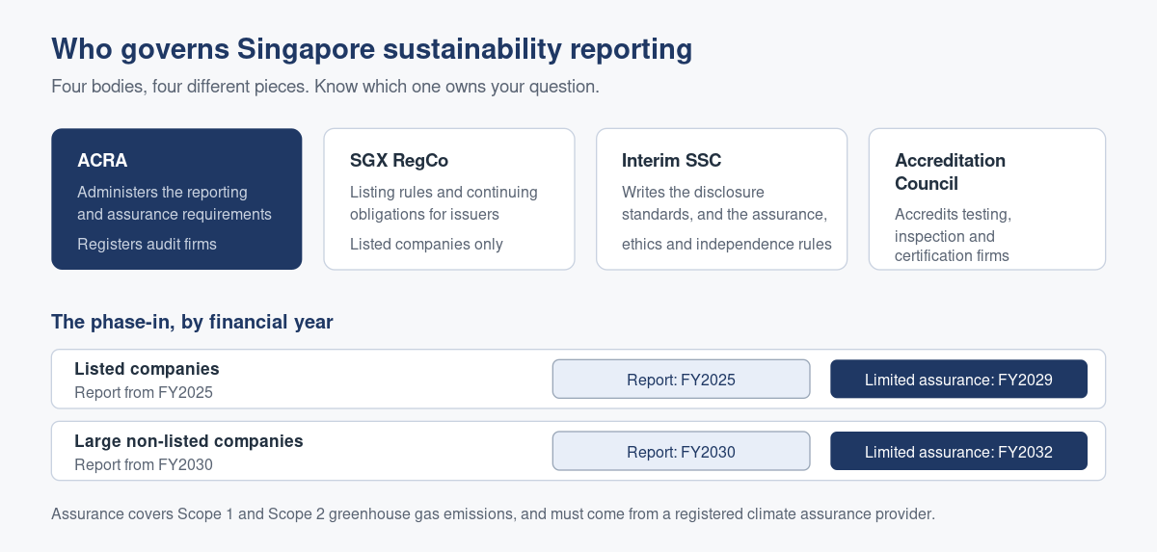The image size is (1157, 552).
Task: Click the 'Large non-listed companies' row title
Action: click(189, 441)
